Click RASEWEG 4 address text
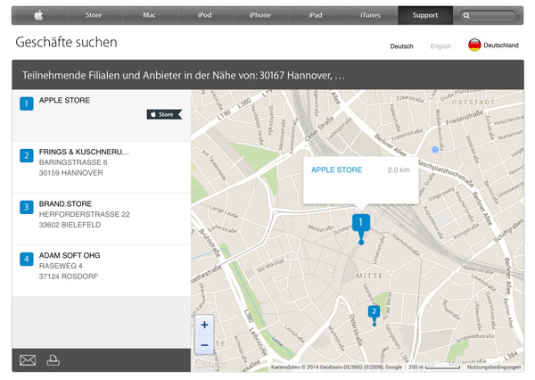The image size is (535, 380). pos(61,266)
